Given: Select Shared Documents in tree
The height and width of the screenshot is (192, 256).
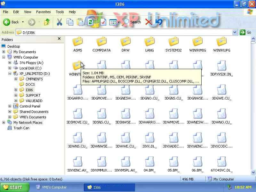Looking at the screenshot, I should pyautogui.click(x=34, y=112).
